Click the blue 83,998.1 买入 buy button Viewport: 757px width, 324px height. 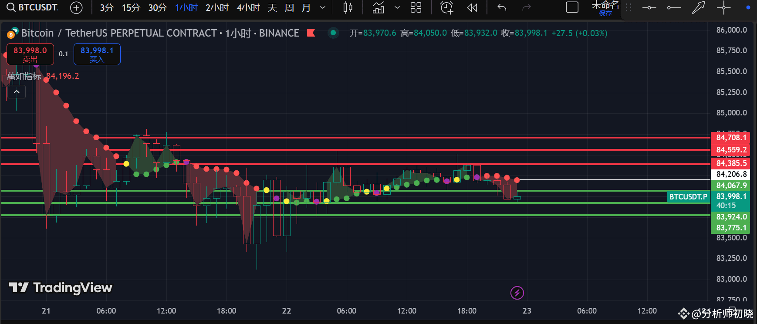coord(97,54)
